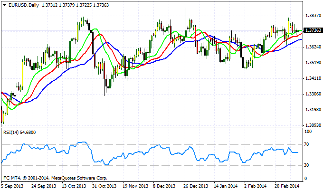Click the OHLC values 1.37312 1.37379 1.37225 1.37363
323x190 pixels.
click(x=75, y=5)
